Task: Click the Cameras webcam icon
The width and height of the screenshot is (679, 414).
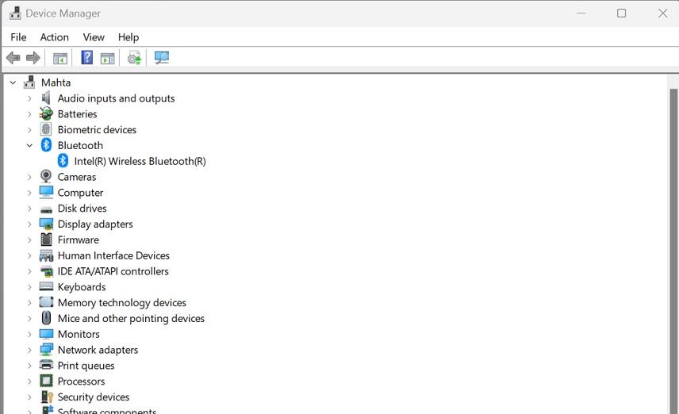Action: pyautogui.click(x=46, y=176)
